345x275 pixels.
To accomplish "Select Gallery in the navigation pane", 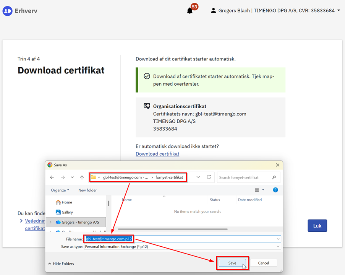I will point(67,212).
